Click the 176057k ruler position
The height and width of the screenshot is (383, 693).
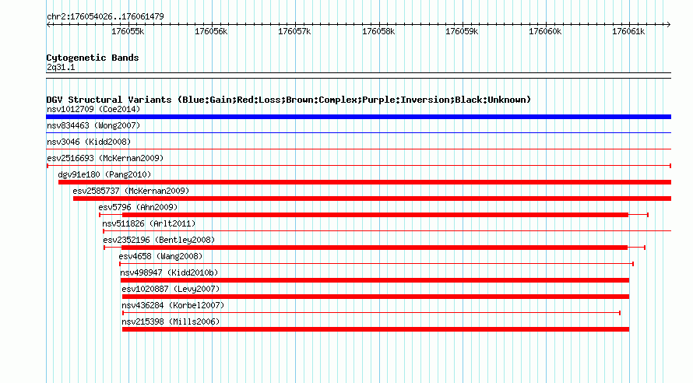coord(294,31)
